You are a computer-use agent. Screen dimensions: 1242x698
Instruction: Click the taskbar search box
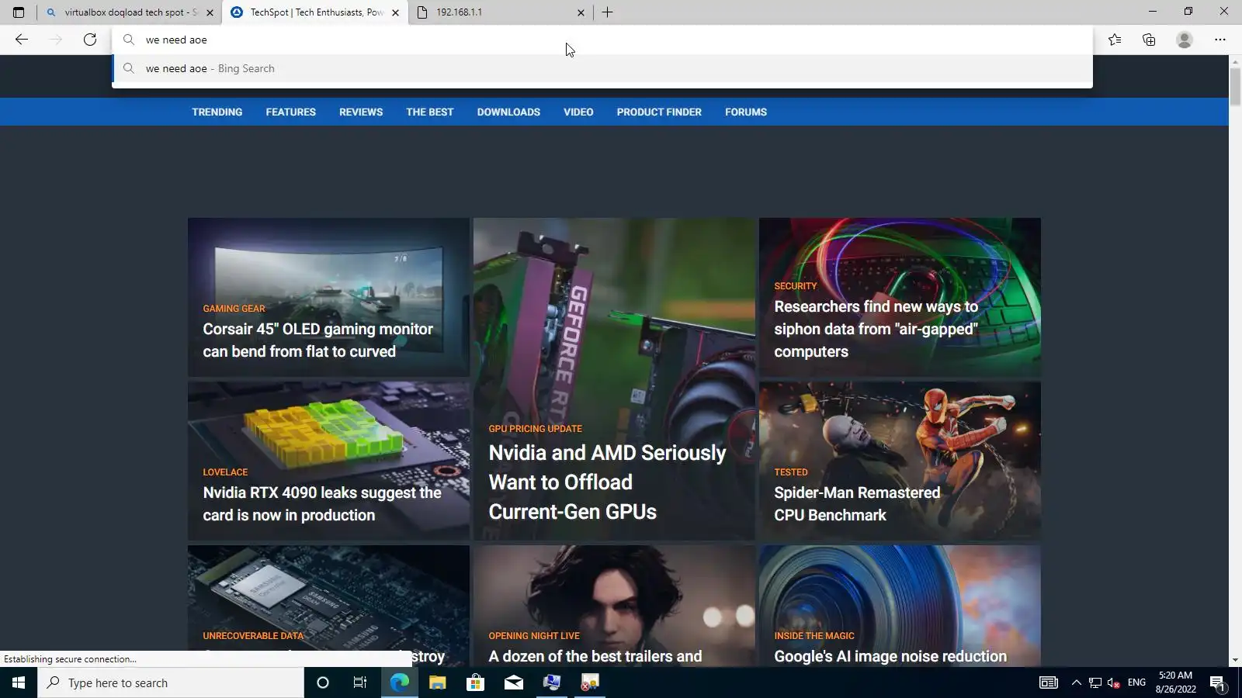coord(171,682)
